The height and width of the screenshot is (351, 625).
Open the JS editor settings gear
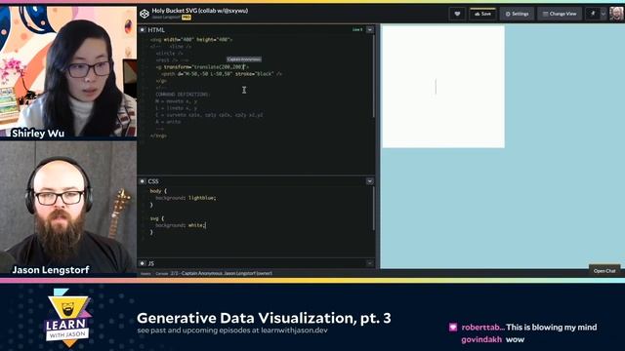(x=143, y=263)
